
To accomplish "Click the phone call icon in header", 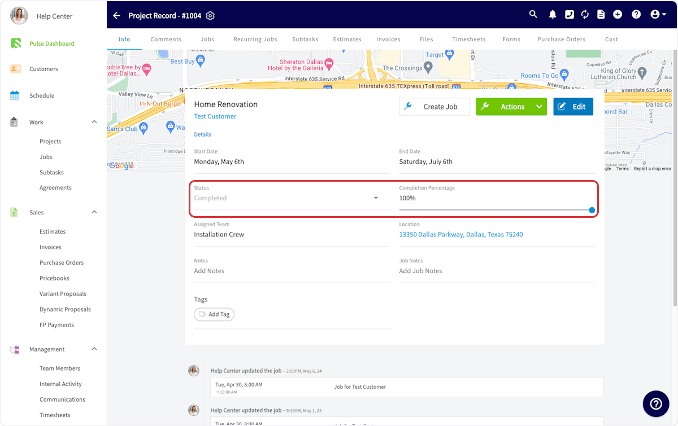I will pos(569,15).
